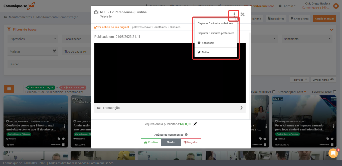
Task: Click the Olá, Diego Batista greeting
Action: [317, 4]
